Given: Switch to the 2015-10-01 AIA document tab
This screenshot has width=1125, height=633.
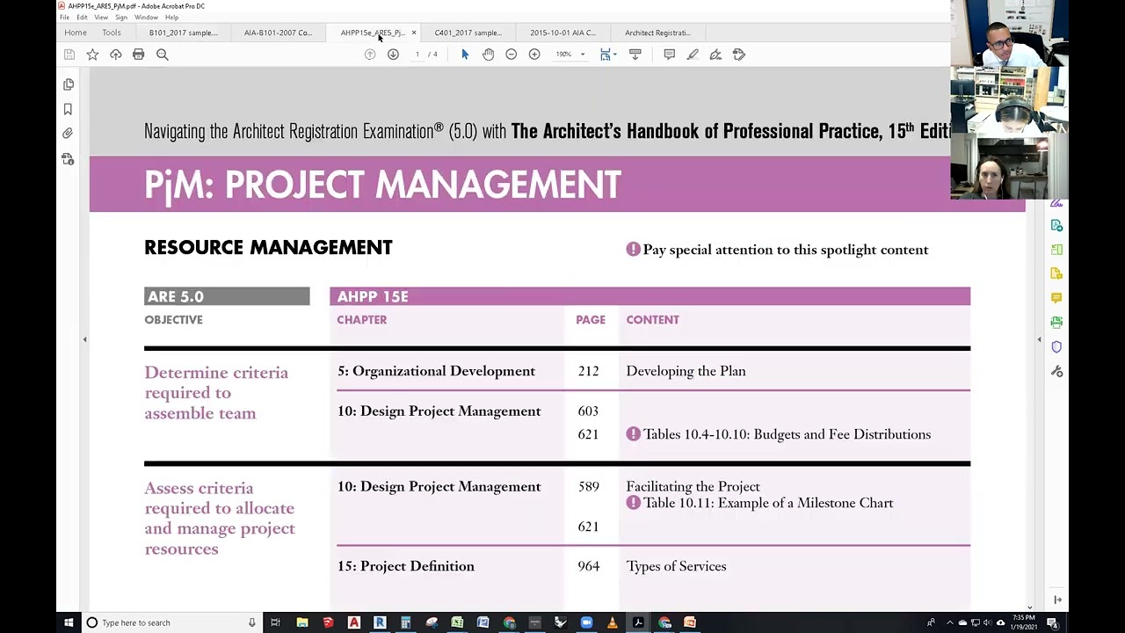Looking at the screenshot, I should 562,33.
